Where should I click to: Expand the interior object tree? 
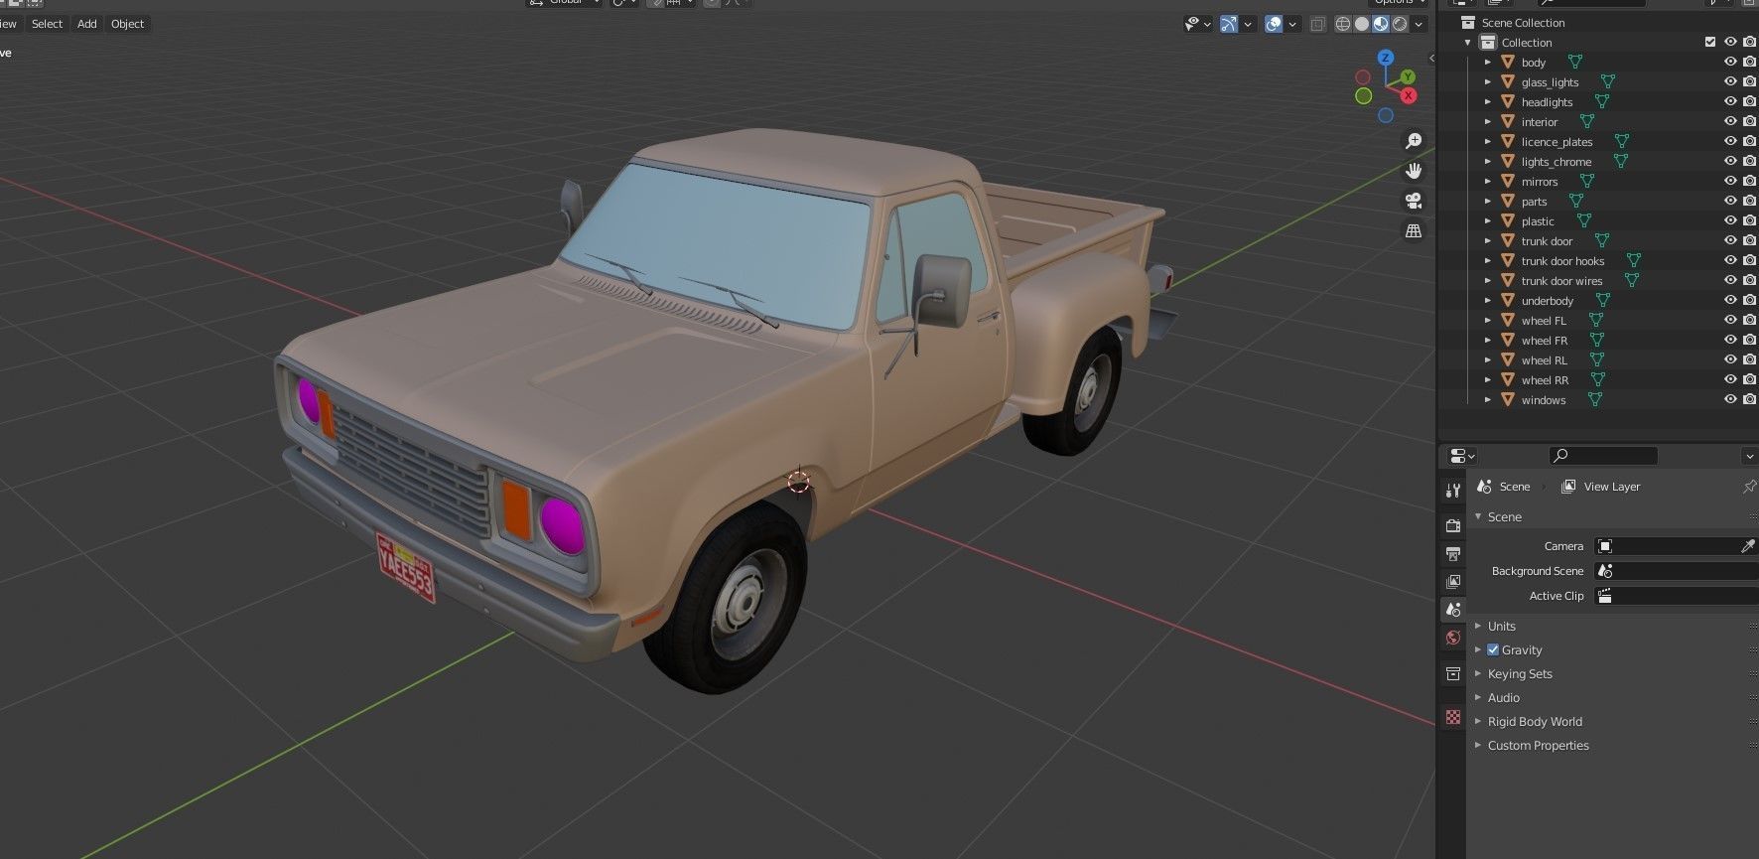pos(1487,121)
